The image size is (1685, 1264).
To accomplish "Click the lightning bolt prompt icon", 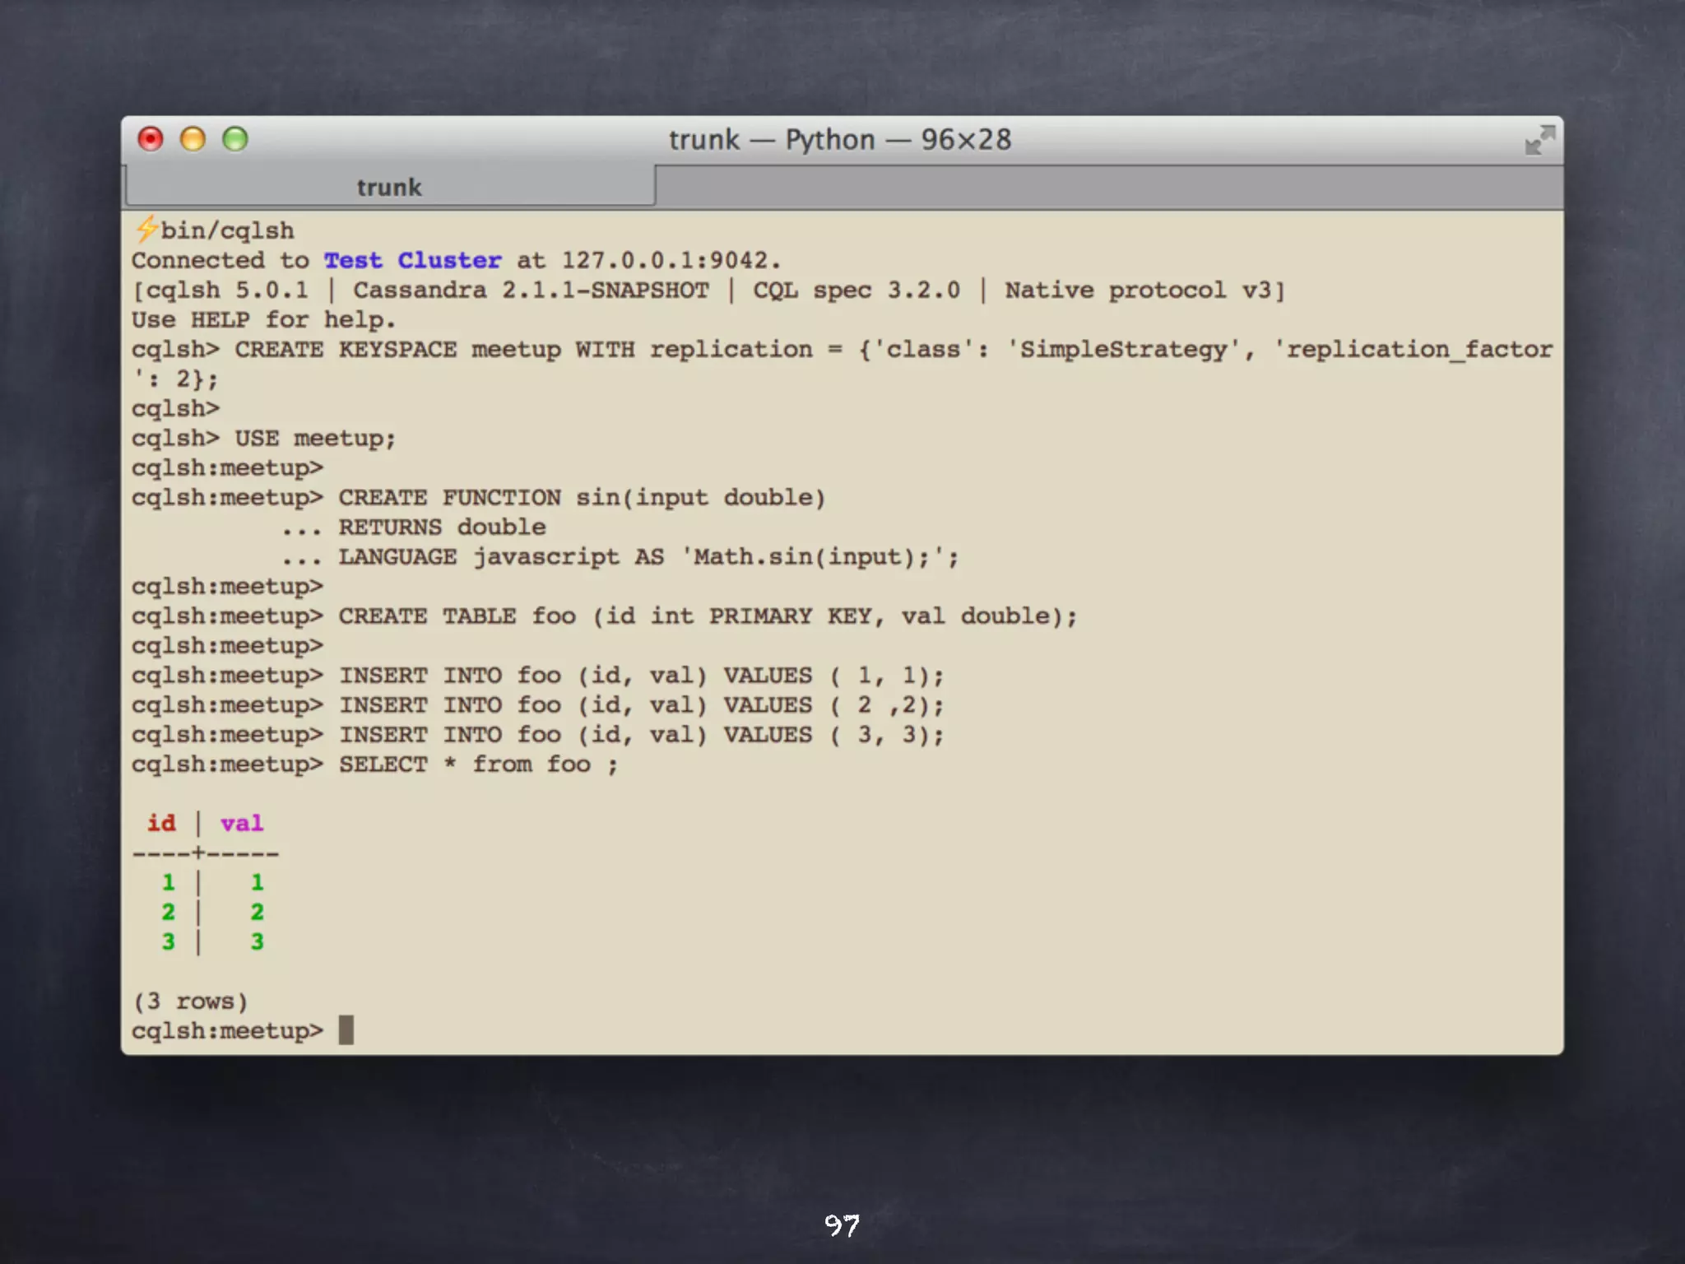I will pyautogui.click(x=146, y=229).
